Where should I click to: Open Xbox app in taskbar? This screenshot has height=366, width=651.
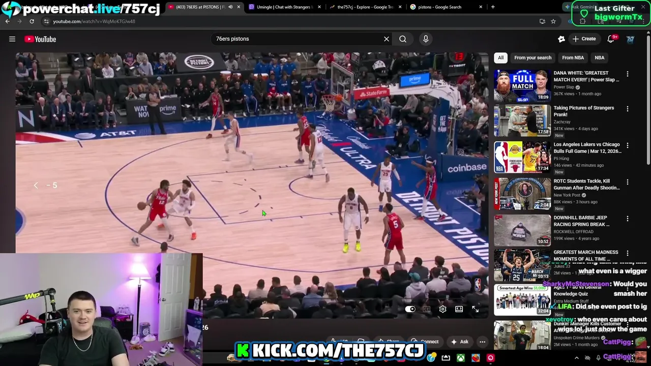[460, 358]
